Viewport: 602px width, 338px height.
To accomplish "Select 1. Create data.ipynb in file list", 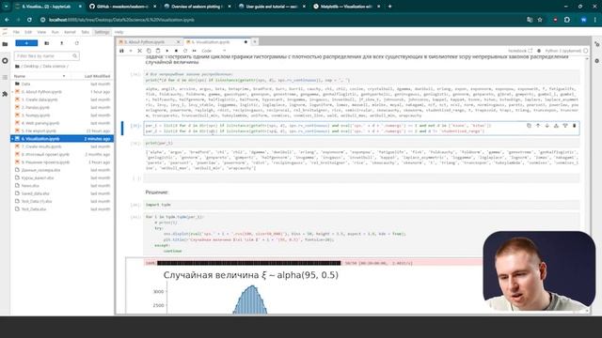I will point(40,100).
